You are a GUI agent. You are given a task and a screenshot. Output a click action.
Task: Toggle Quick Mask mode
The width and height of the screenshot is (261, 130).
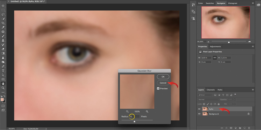pyautogui.click(x=3, y=106)
